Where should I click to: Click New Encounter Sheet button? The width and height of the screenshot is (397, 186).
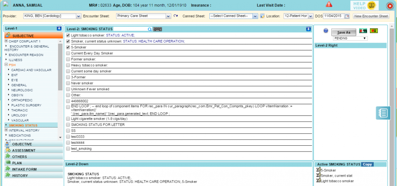(371, 16)
